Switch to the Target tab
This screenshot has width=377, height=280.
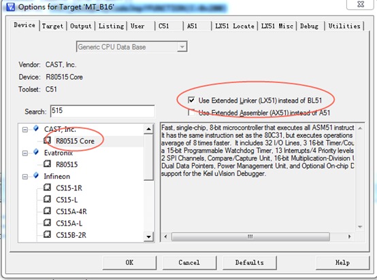pos(52,27)
